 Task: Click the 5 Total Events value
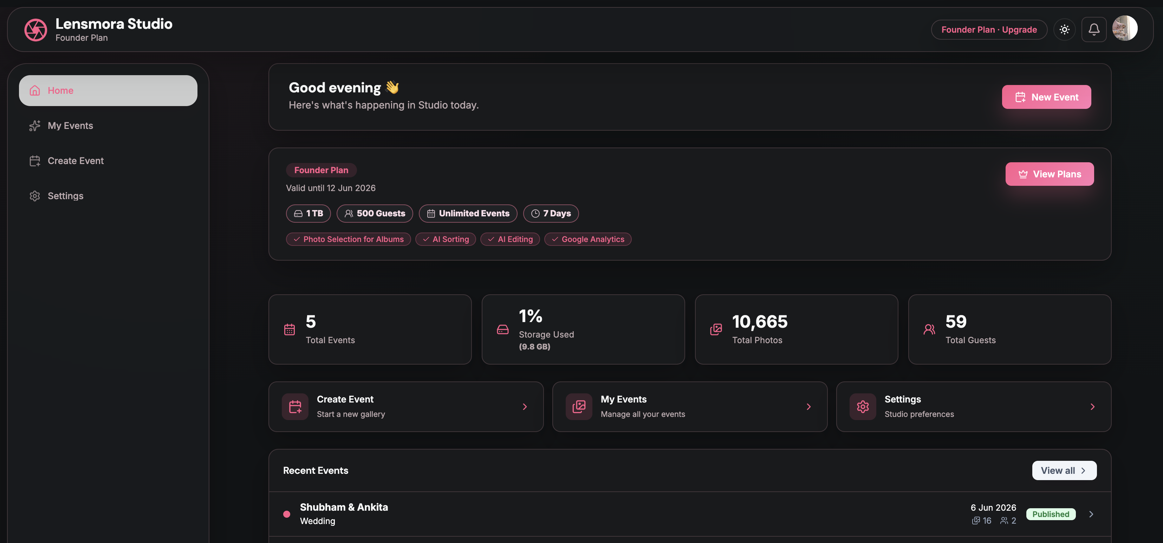pos(311,322)
